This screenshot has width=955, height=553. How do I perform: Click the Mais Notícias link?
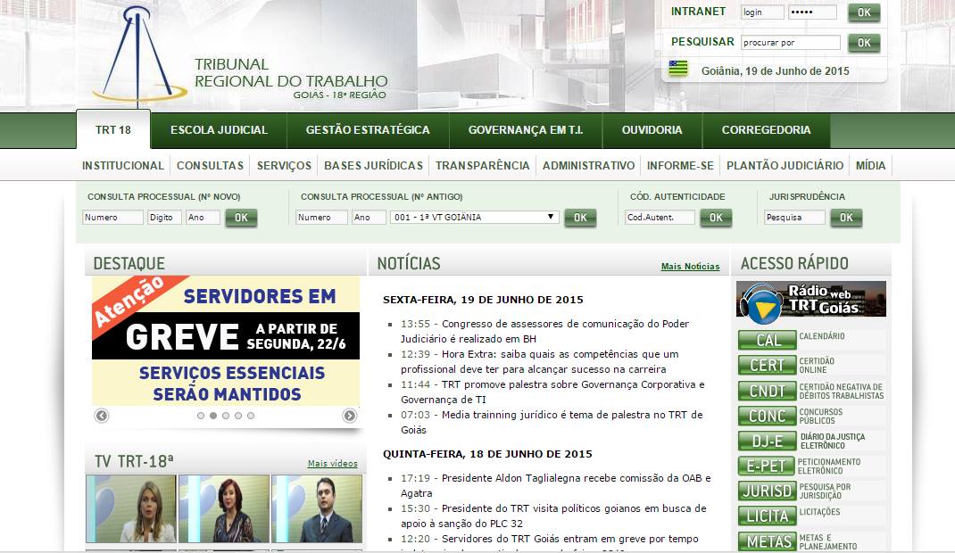[x=690, y=267]
